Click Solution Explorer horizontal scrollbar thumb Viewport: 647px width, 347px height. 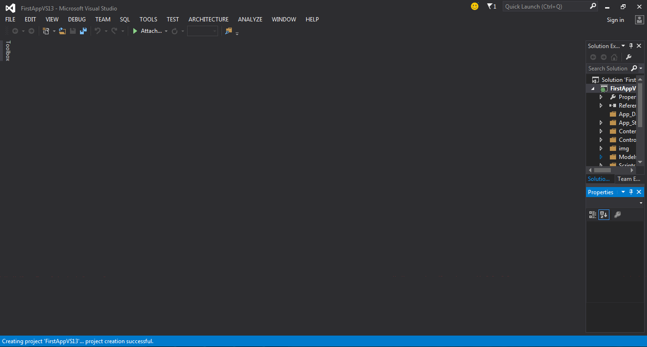pos(602,170)
